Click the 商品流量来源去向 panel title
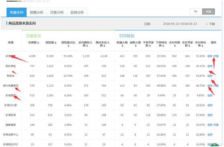Viewport: 224px width, 147px height. coord(22,23)
